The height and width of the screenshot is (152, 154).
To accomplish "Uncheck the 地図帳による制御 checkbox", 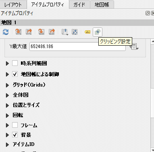I will click(x=15, y=74).
